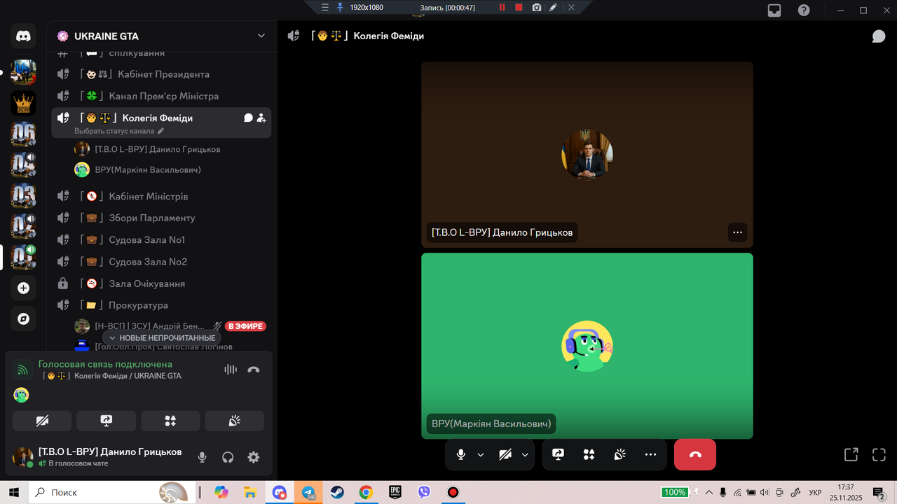Screen dimensions: 897x504
Task: Pop out the call into a separate window
Action: click(x=851, y=454)
